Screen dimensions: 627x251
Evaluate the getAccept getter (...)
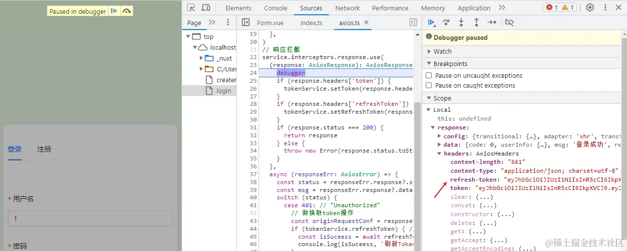[x=499, y=240]
